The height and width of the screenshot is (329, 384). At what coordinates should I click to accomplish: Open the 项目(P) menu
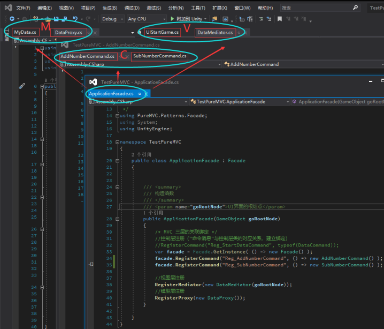pos(88,8)
